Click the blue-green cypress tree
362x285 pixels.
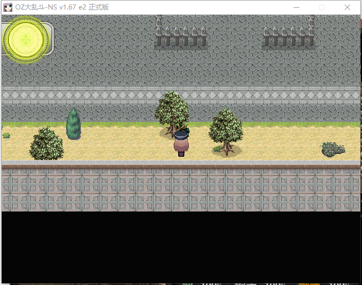point(73,123)
